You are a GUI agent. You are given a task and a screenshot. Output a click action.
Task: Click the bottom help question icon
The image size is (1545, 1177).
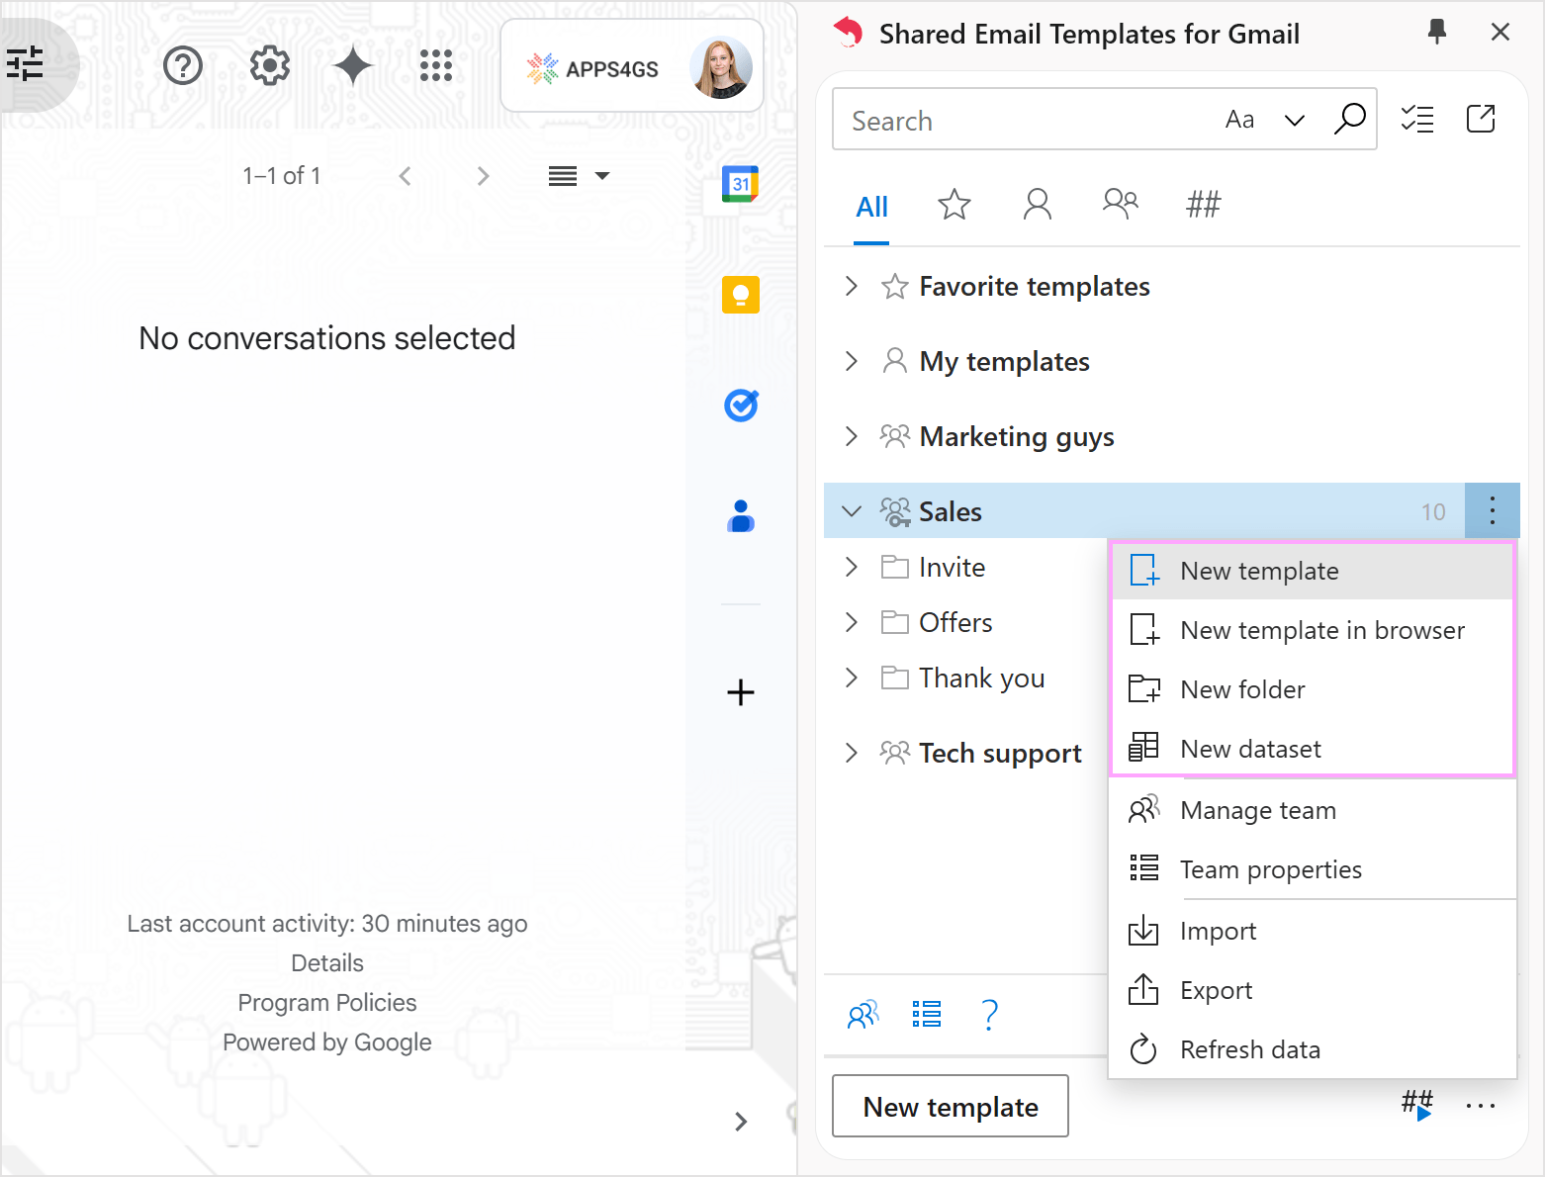(x=990, y=1015)
